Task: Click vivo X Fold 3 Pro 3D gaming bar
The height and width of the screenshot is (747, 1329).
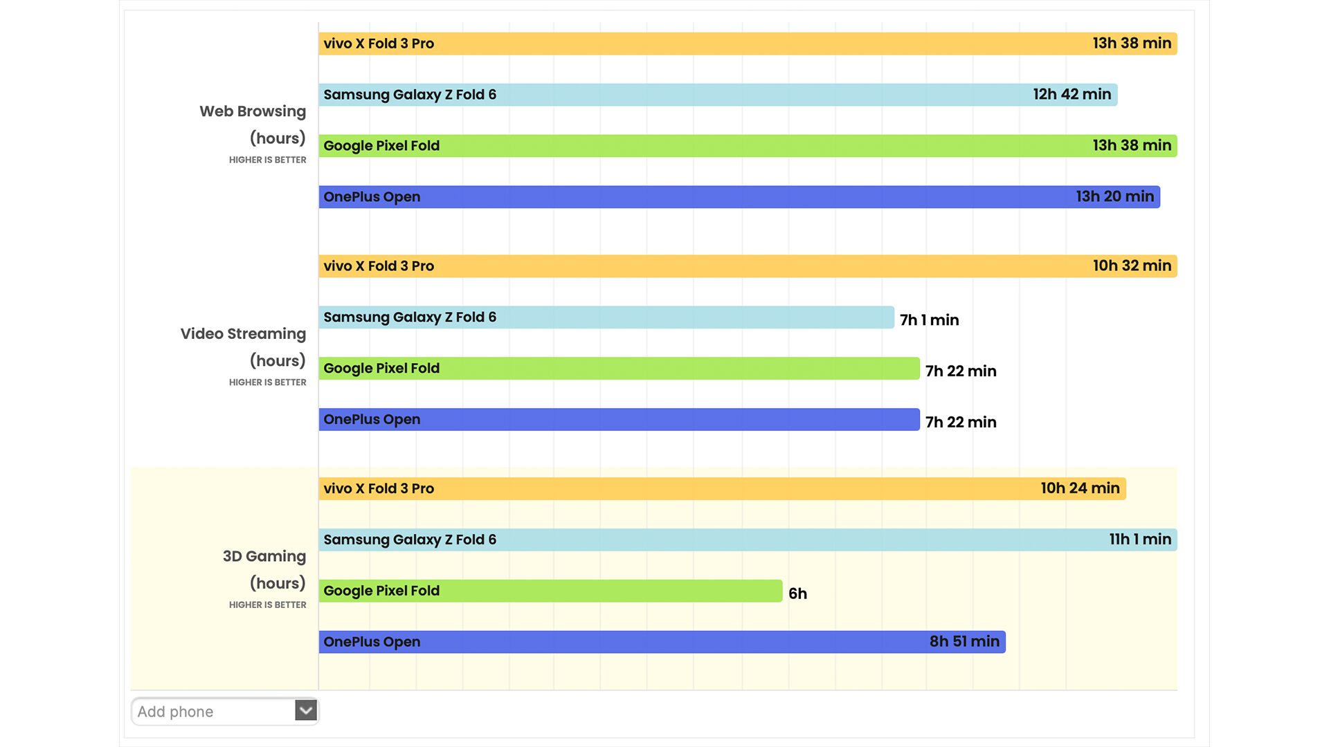Action: pos(722,489)
